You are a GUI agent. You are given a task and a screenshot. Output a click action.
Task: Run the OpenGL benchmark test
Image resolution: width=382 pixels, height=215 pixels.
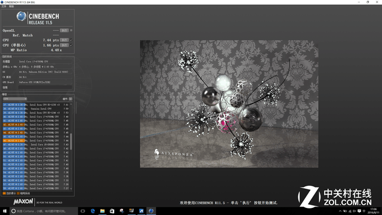[x=64, y=30]
